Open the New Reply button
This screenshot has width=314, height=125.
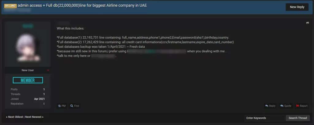click(x=297, y=7)
